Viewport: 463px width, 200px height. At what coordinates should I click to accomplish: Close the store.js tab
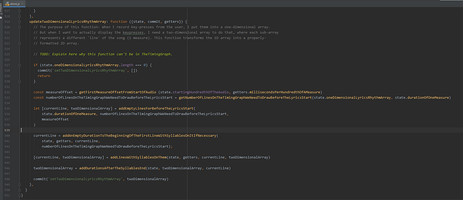pyautogui.click(x=23, y=4)
